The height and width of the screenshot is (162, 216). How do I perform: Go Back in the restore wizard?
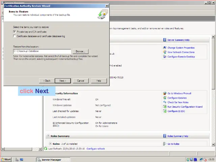pyautogui.click(x=47, y=81)
